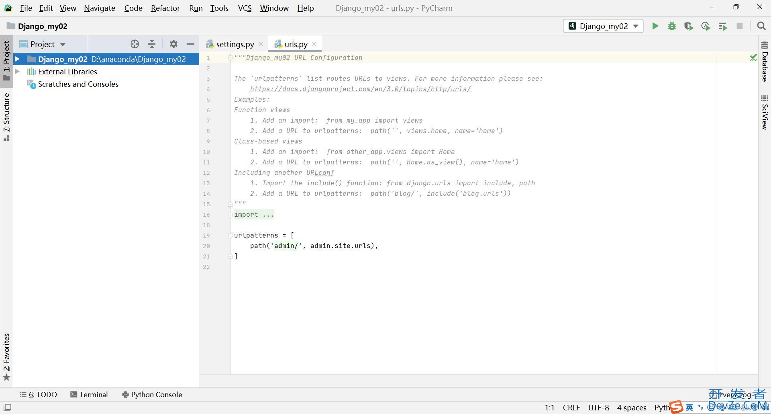This screenshot has height=414, width=771.
Task: Click the Django_my02 breadcrumb folder
Action: point(37,26)
